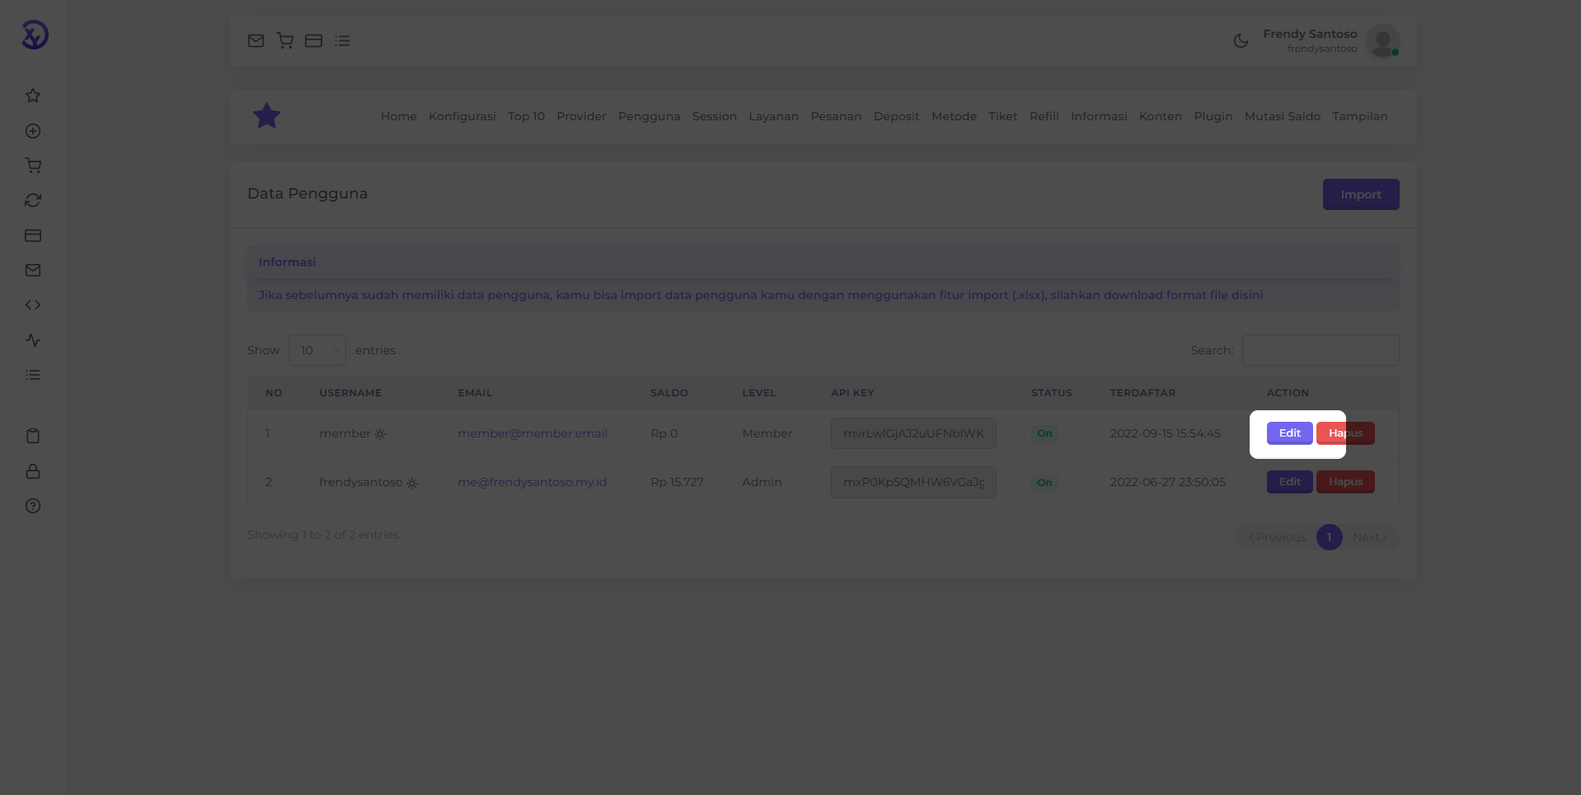This screenshot has height=795, width=1581.
Task: Click the envelope icon in top bar
Action: click(x=256, y=40)
